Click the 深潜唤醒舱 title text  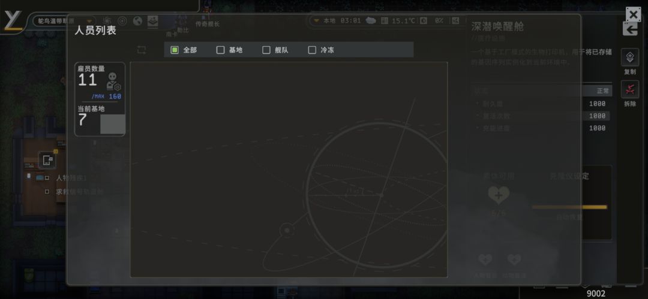point(497,26)
